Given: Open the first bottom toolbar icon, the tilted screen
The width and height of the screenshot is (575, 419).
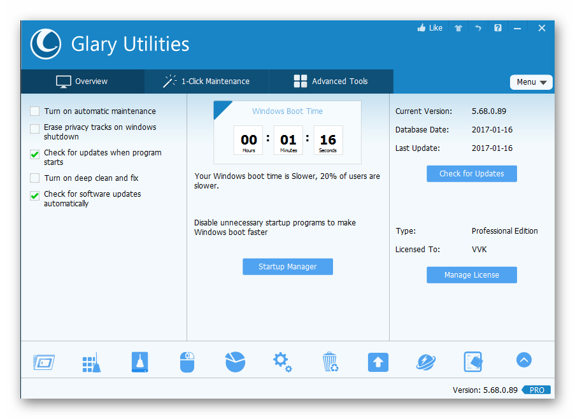Looking at the screenshot, I should [x=44, y=362].
